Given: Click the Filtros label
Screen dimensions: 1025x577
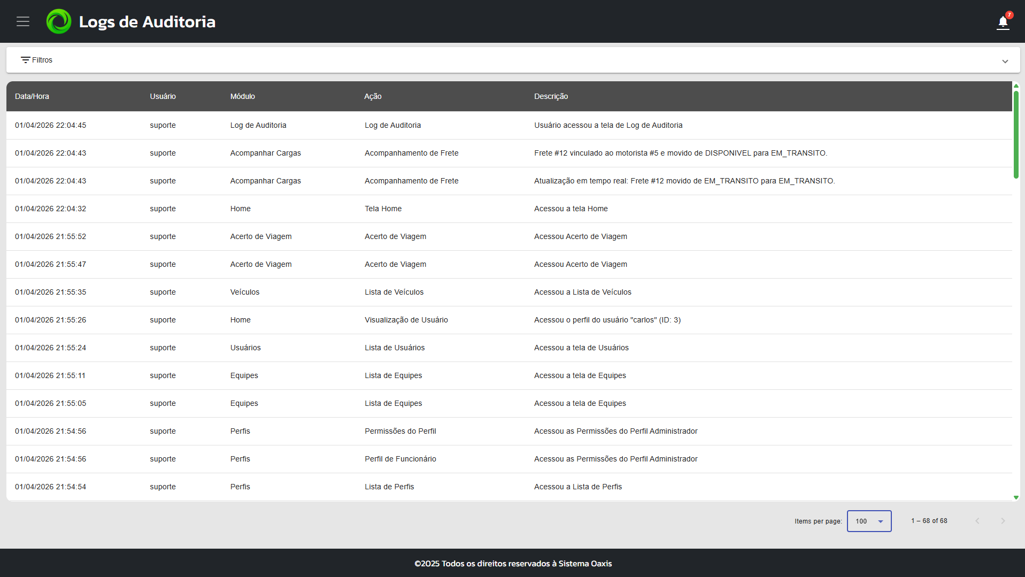Looking at the screenshot, I should [43, 59].
